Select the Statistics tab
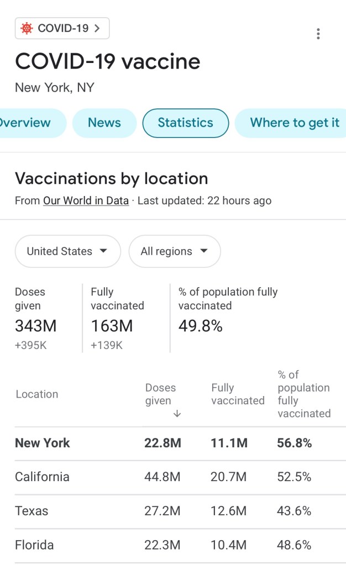The height and width of the screenshot is (565, 346). click(x=185, y=123)
